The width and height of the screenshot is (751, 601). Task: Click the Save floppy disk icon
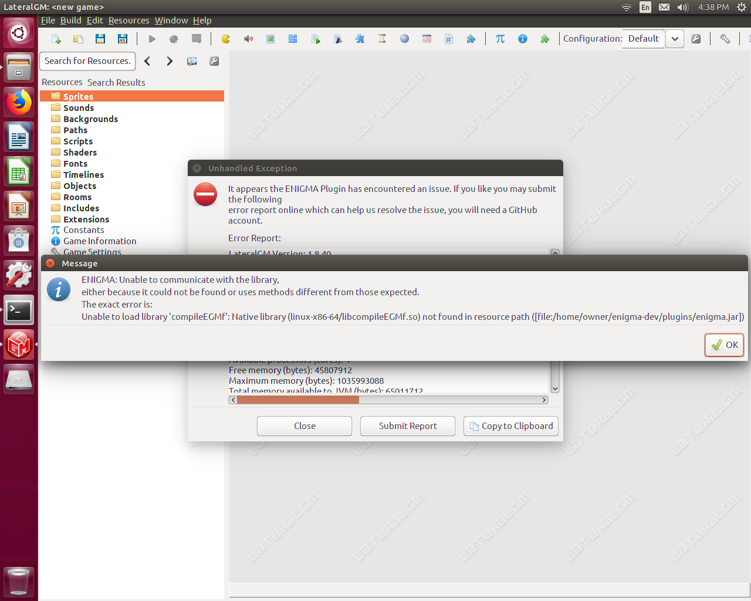tap(100, 39)
